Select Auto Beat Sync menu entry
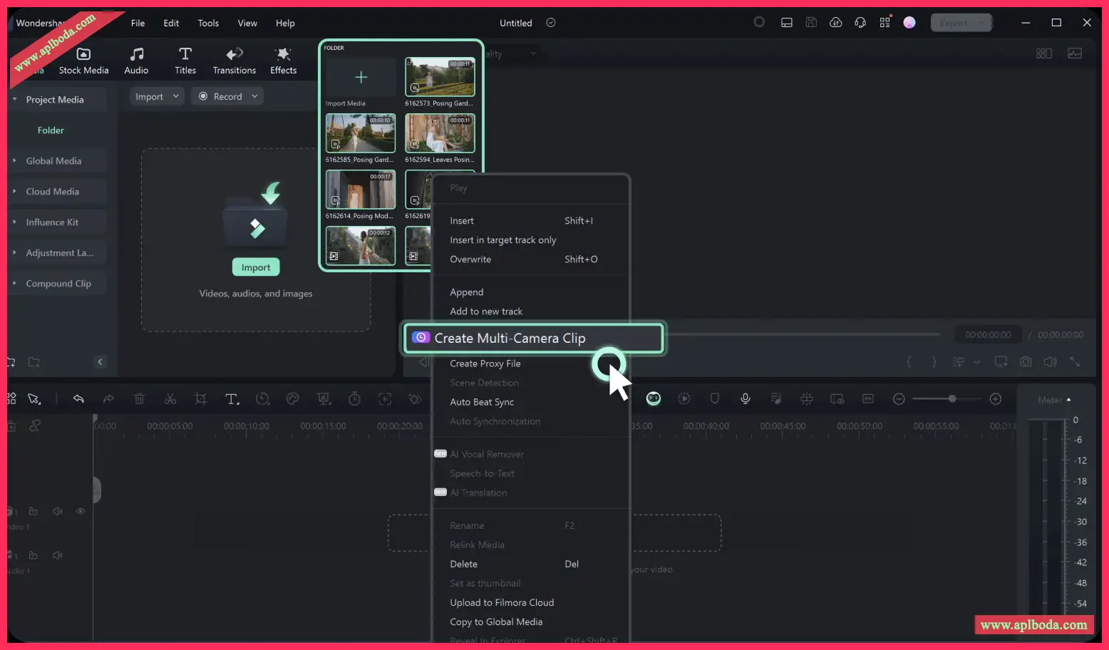Screen dimensions: 1109x650 (482, 402)
